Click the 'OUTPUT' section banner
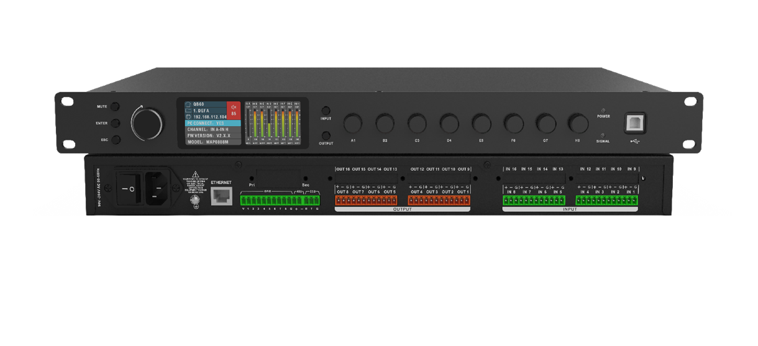The height and width of the screenshot is (346, 758). pos(403,209)
